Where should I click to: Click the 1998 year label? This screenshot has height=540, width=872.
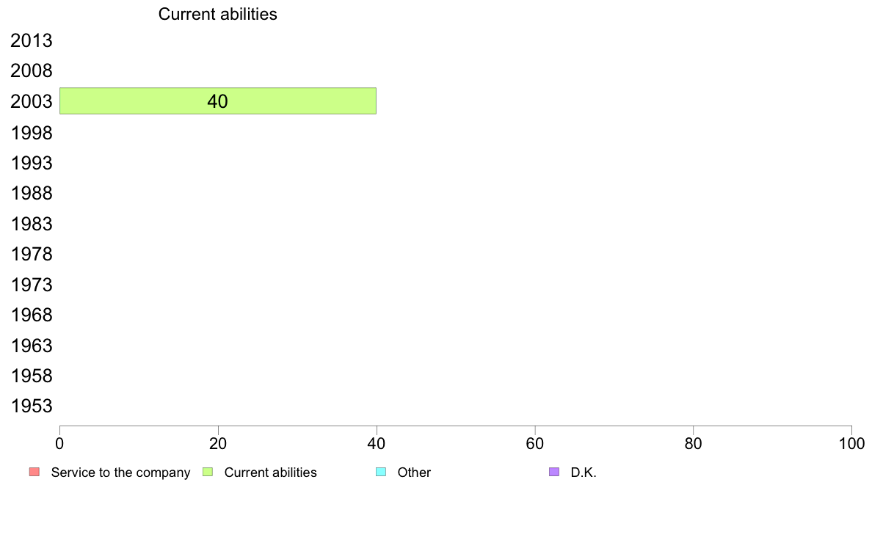[x=32, y=133]
